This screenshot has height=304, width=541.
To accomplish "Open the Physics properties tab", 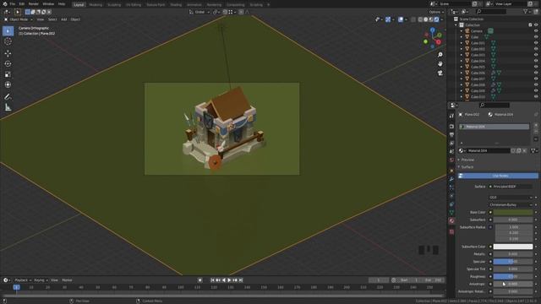I will pos(451,196).
